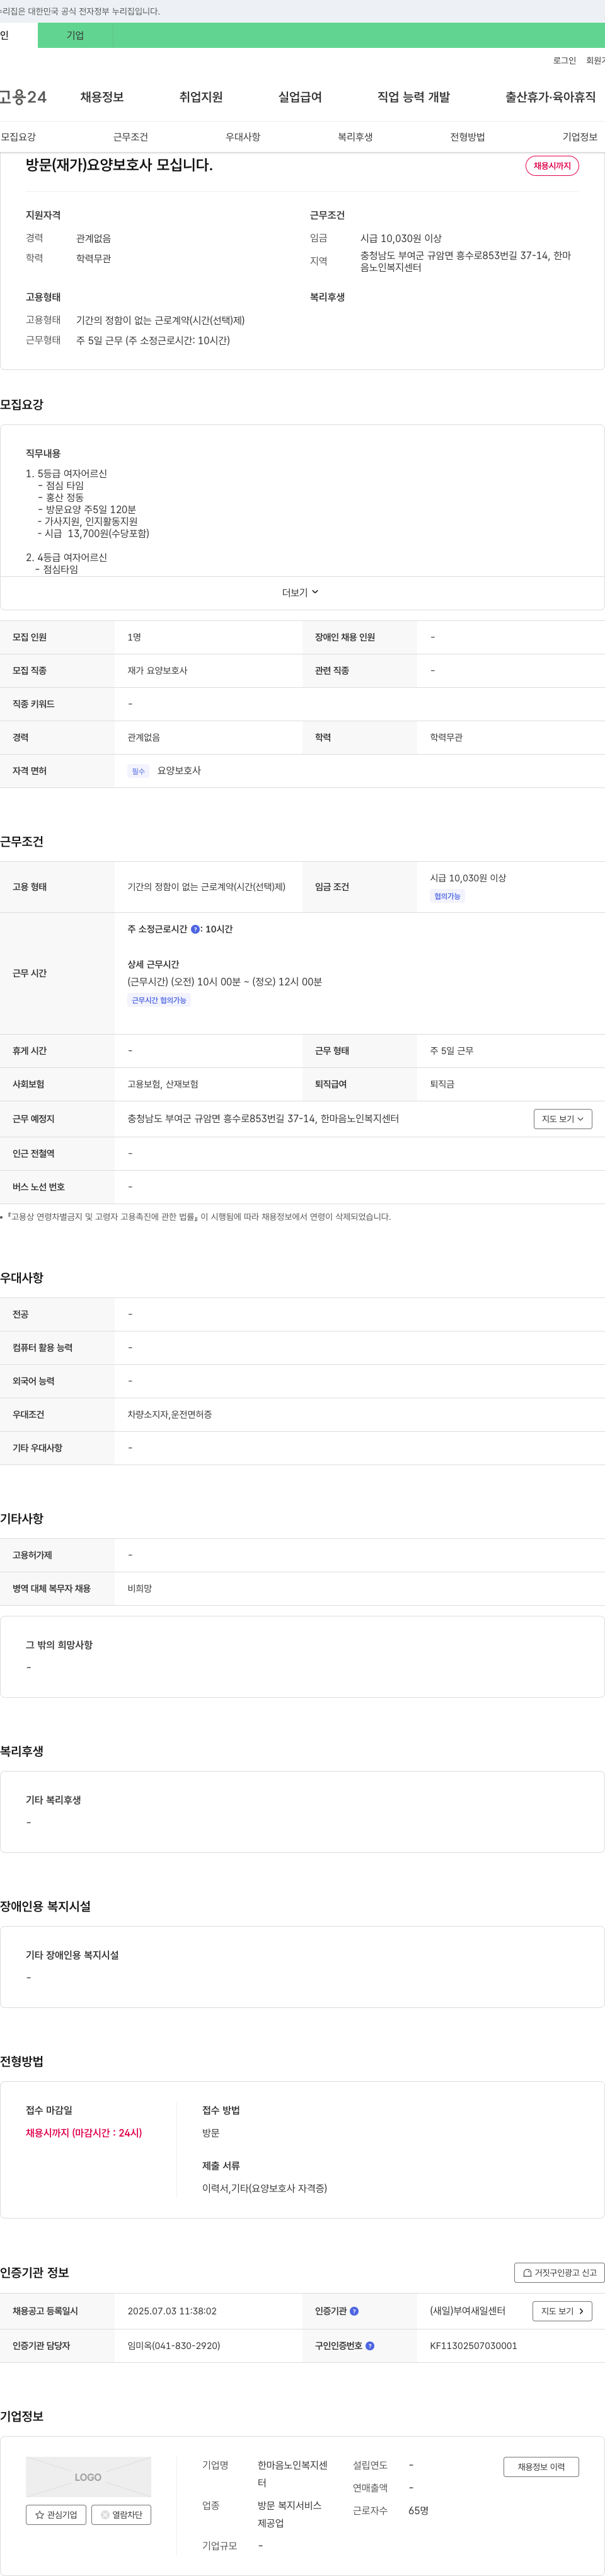Open the 채용정보 menu
The height and width of the screenshot is (2576, 605).
tap(102, 97)
